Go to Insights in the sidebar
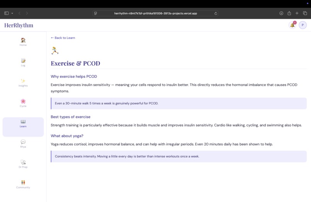This screenshot has width=311, height=202. pos(23,82)
